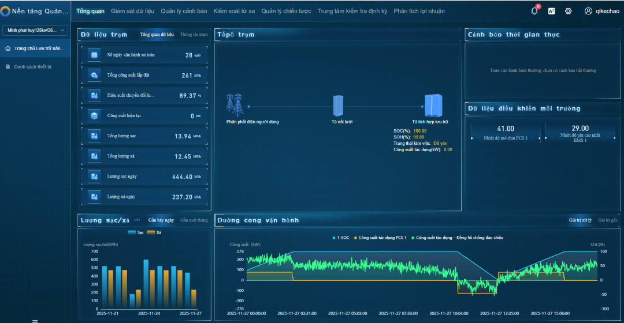Click right arrow on PCS 1 temperature card
Viewport: 624px width, 323px height.
point(539,138)
